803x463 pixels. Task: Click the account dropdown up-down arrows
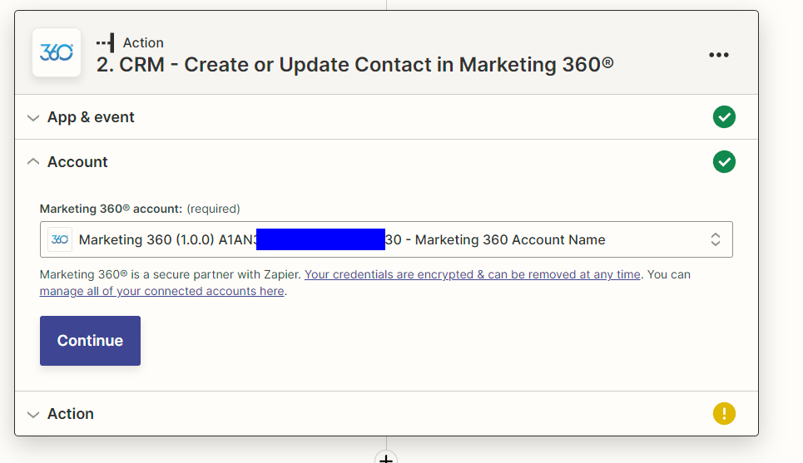coord(716,239)
